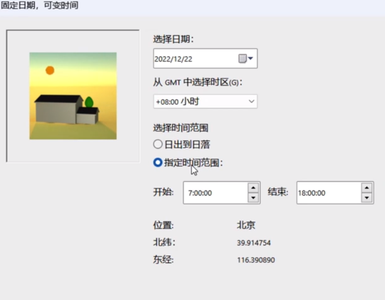Open the GMT timezone dropdown
This screenshot has width=385, height=300.
click(x=253, y=101)
